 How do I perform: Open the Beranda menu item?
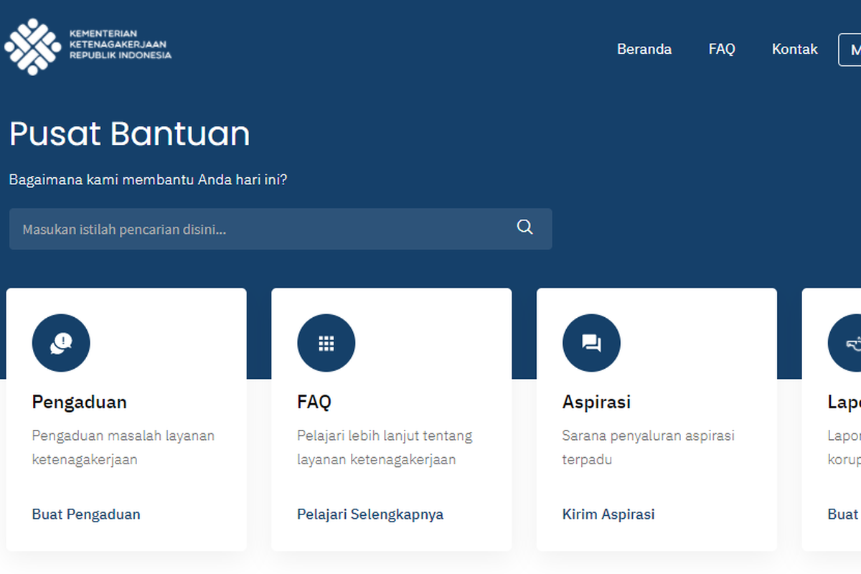[x=644, y=50]
